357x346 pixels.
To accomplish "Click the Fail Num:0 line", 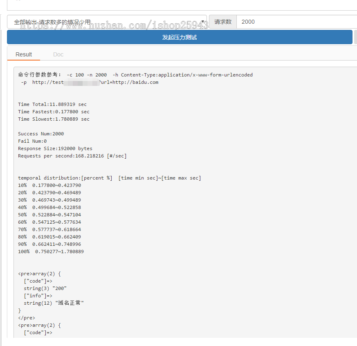I will (x=32, y=141).
